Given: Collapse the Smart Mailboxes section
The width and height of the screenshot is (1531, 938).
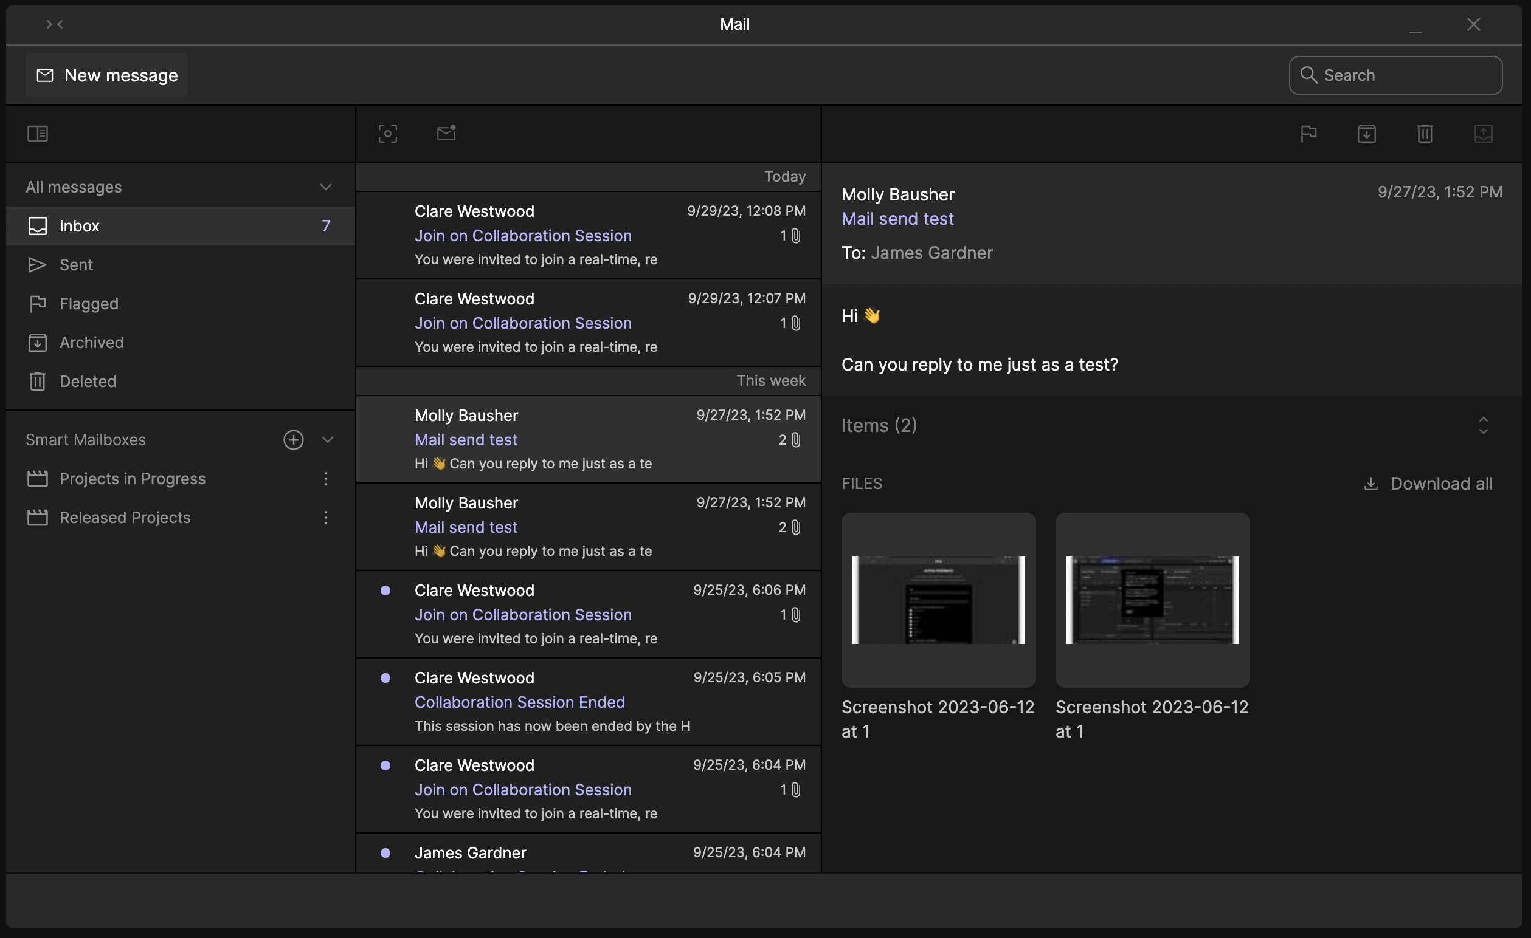Looking at the screenshot, I should tap(328, 439).
